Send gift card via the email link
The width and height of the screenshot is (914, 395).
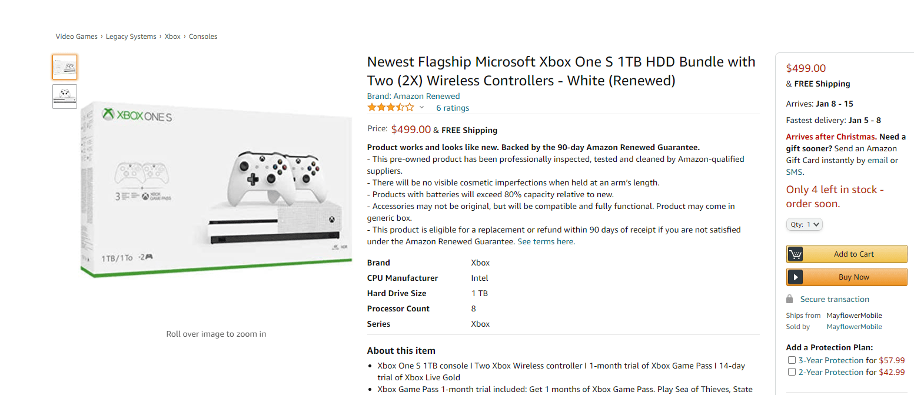click(x=878, y=160)
